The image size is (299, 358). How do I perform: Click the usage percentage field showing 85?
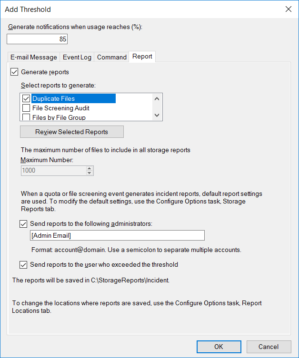[37, 39]
